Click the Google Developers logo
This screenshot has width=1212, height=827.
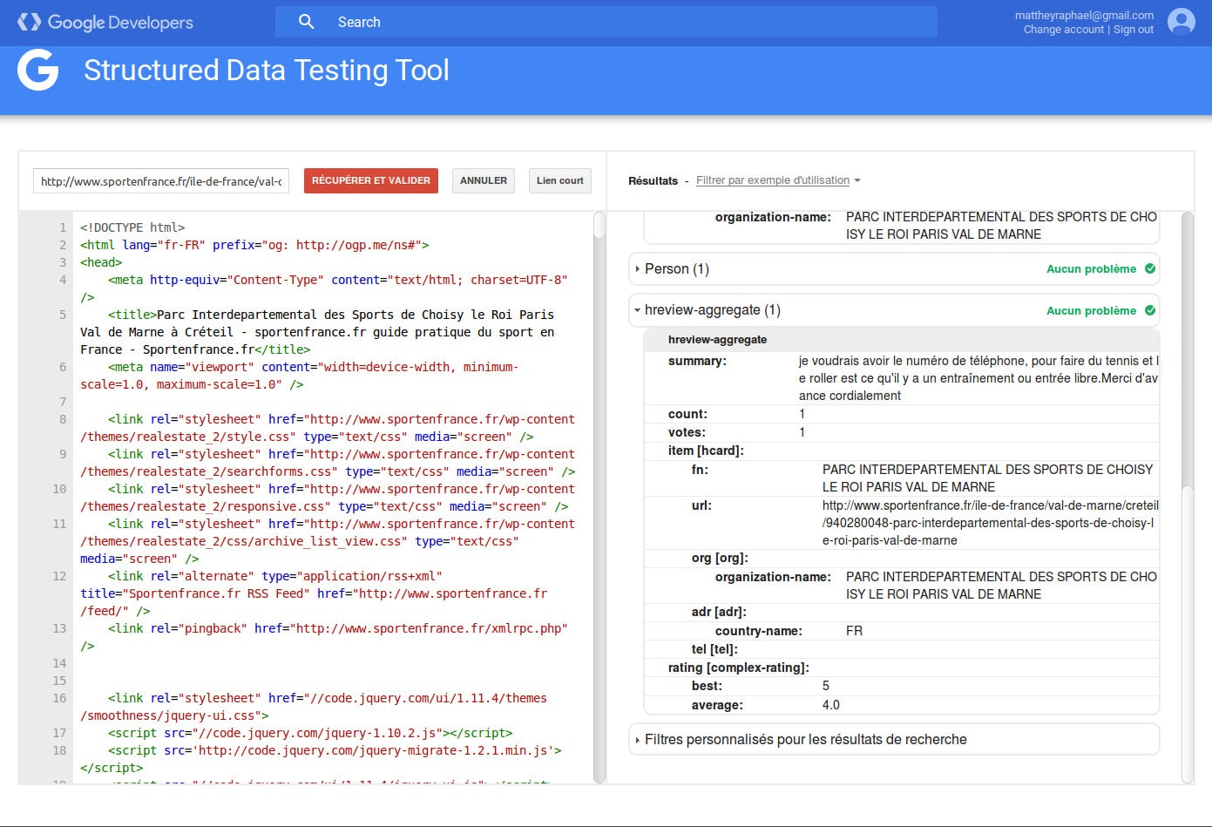(x=105, y=22)
